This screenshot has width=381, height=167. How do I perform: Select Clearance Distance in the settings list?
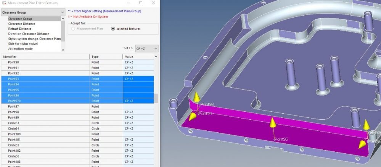click(23, 24)
